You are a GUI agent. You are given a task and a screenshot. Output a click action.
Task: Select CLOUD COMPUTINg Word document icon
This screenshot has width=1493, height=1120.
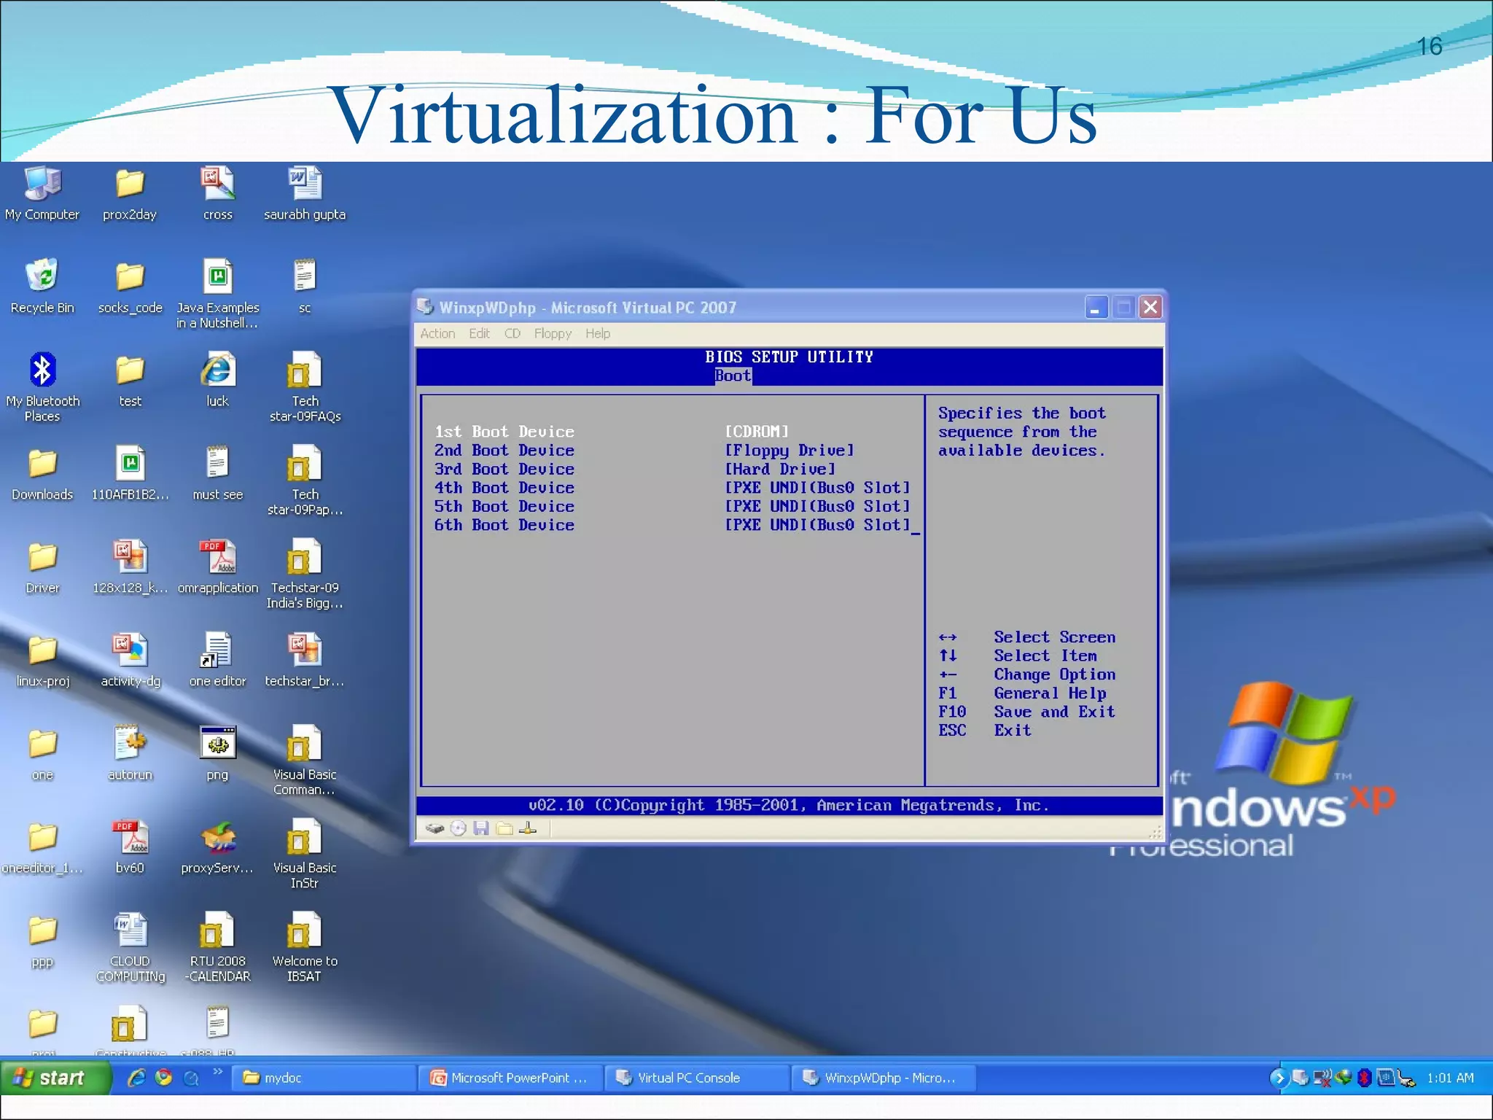click(130, 947)
